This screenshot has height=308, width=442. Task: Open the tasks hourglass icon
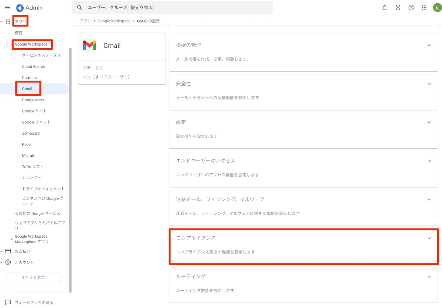click(398, 7)
